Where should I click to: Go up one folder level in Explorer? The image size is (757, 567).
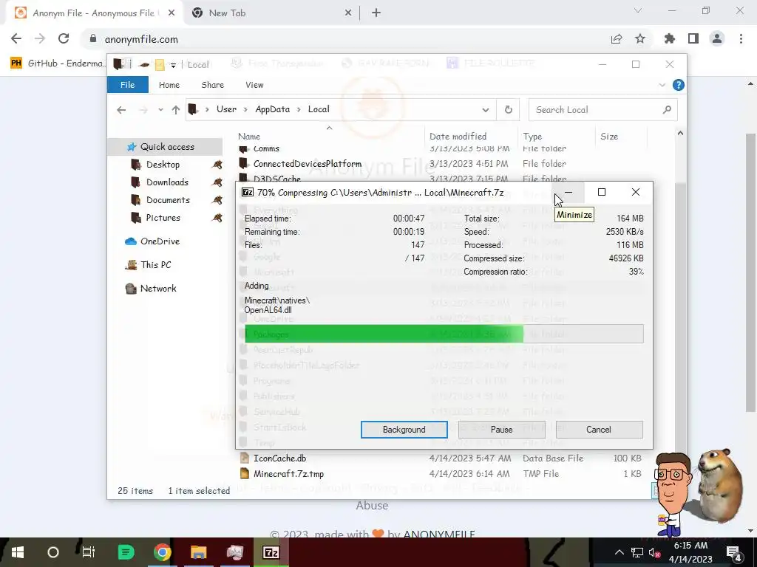click(176, 110)
